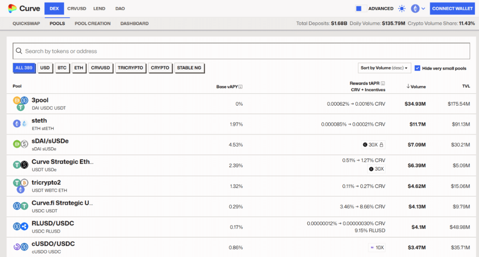479x257 pixels.
Task: Select the Pools subtab
Action: pos(58,23)
